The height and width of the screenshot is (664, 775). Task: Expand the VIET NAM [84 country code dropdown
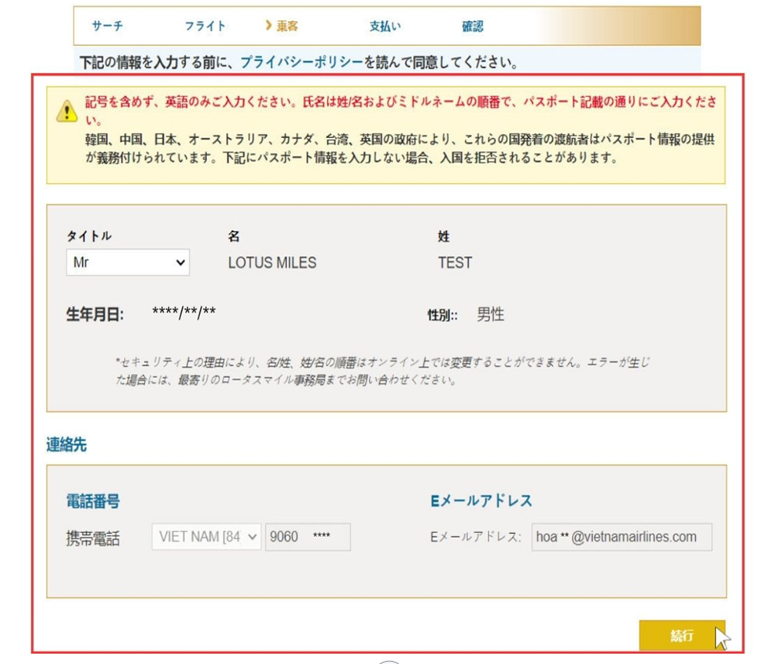click(x=205, y=536)
